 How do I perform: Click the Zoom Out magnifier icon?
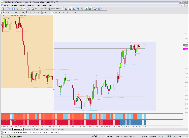(x=82, y=9)
